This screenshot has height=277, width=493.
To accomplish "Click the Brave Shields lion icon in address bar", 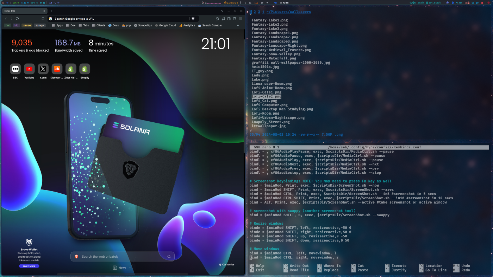I will coord(193,19).
